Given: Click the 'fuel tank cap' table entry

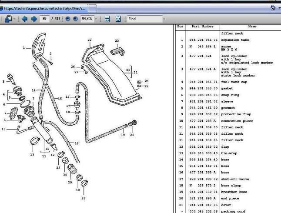Looking at the screenshot, I should (234, 82).
